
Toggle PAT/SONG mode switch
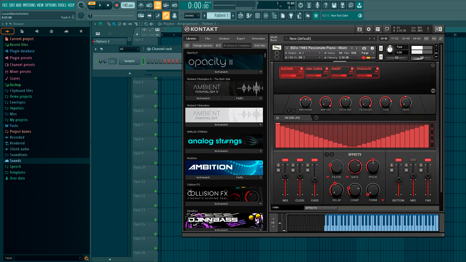(x=92, y=5)
